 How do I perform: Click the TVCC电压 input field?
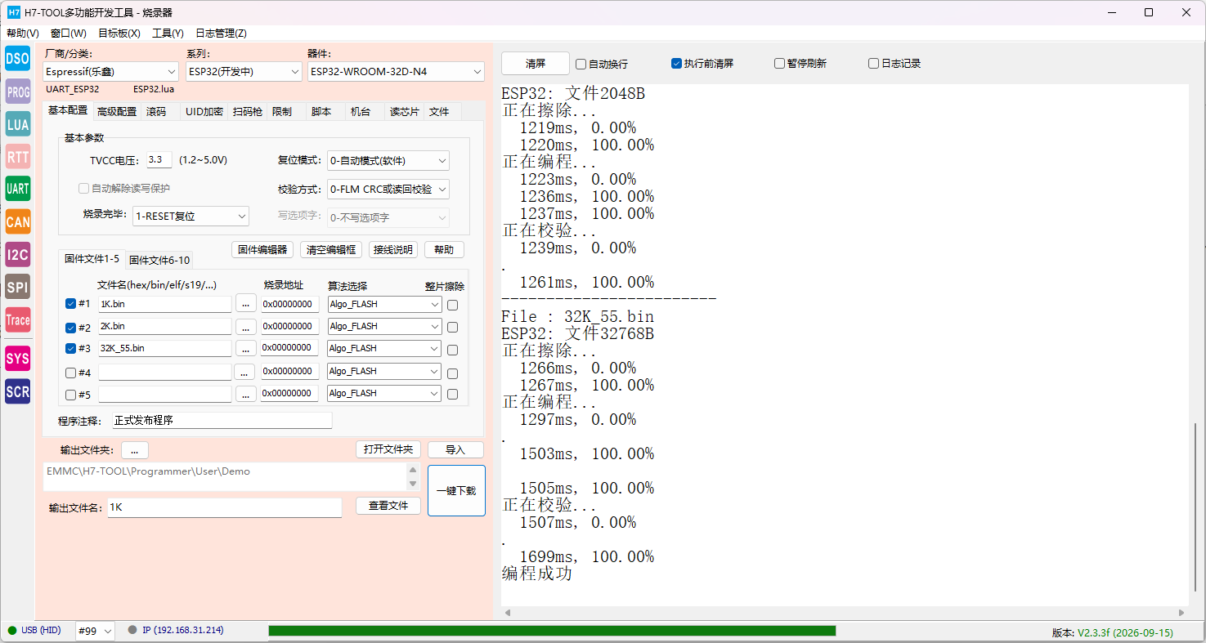(x=159, y=160)
